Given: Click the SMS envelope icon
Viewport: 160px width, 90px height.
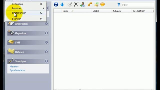Looking at the screenshot, I should 11,42.
